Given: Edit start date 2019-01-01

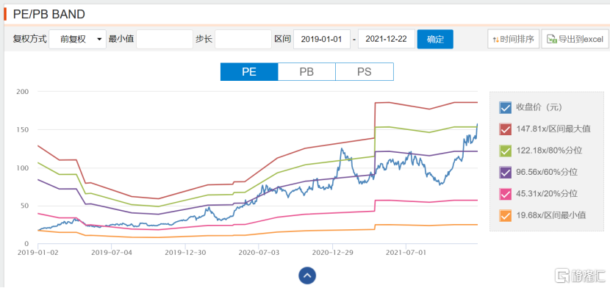Looking at the screenshot, I should pos(322,39).
